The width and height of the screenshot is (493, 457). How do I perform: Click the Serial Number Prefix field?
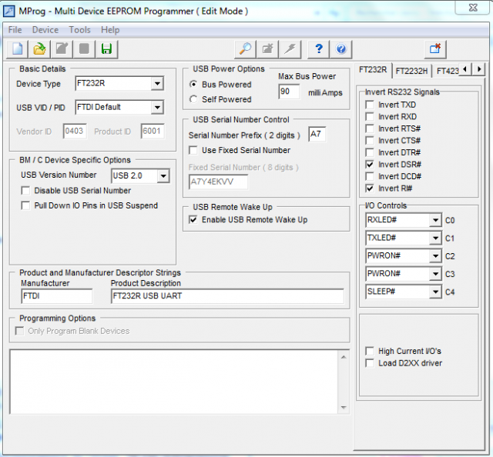317,135
